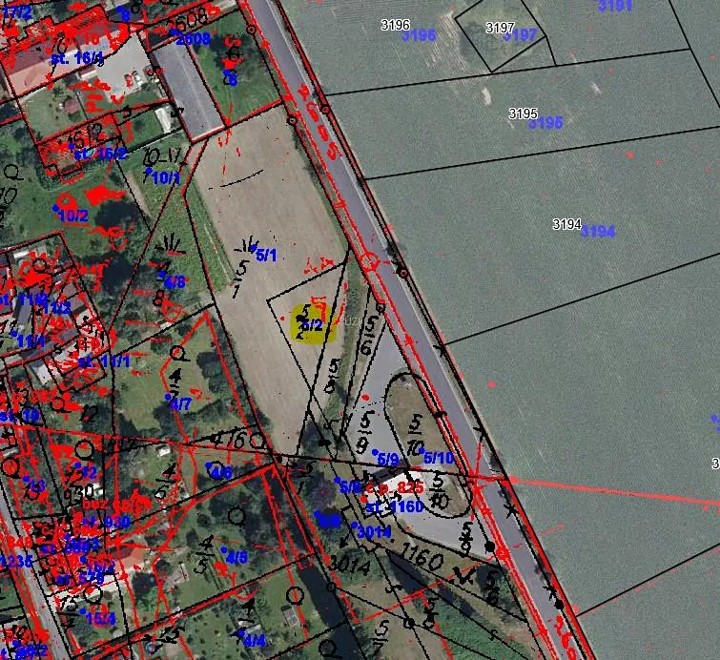Select blue parcel label 4/5

[x=235, y=557]
